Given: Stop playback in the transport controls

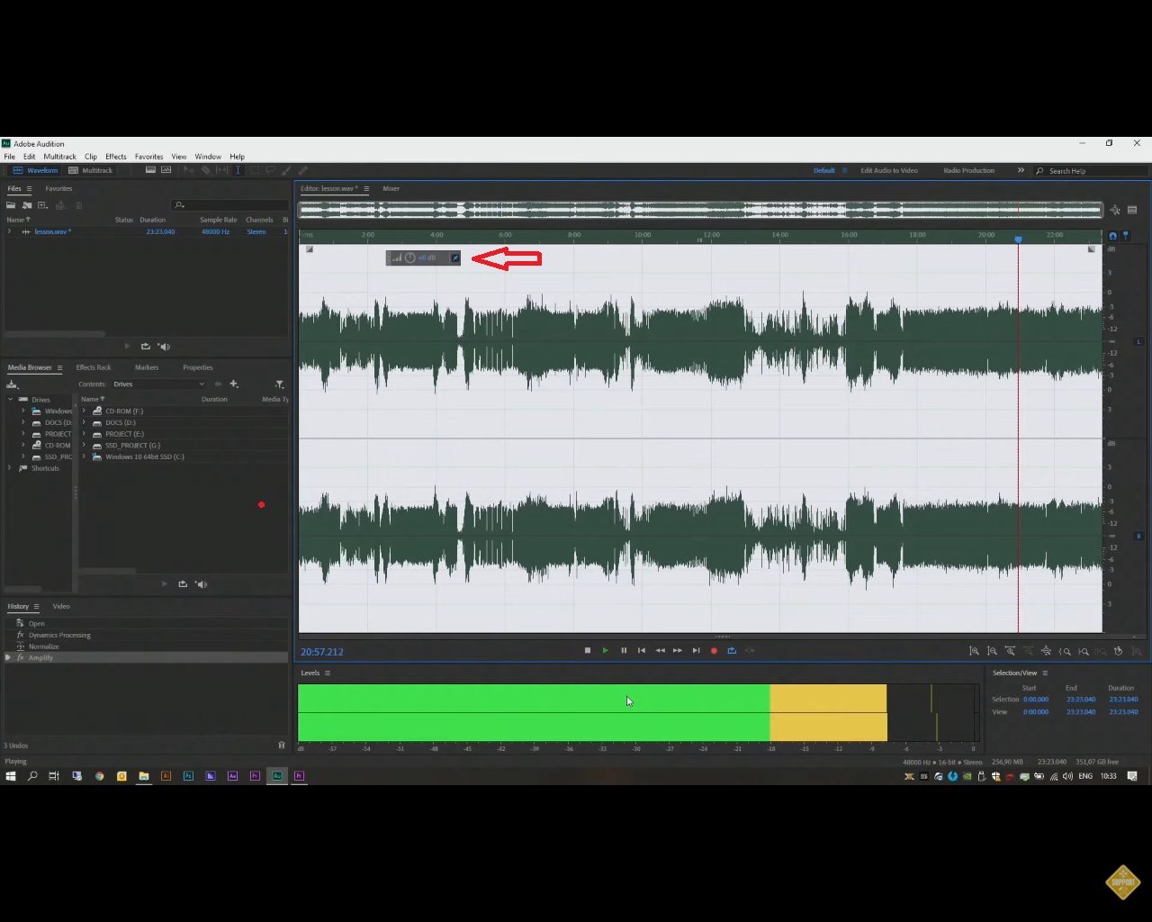Looking at the screenshot, I should tap(588, 650).
